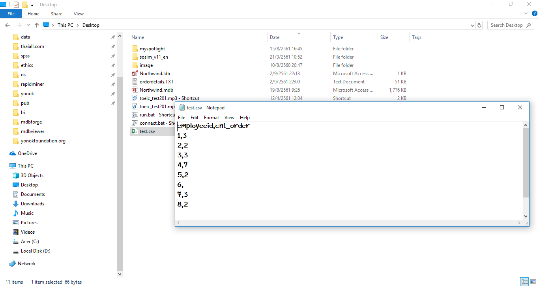This screenshot has width=539, height=286.
Task: Expand the ribbon using the chevron arrow
Action: 526,14
